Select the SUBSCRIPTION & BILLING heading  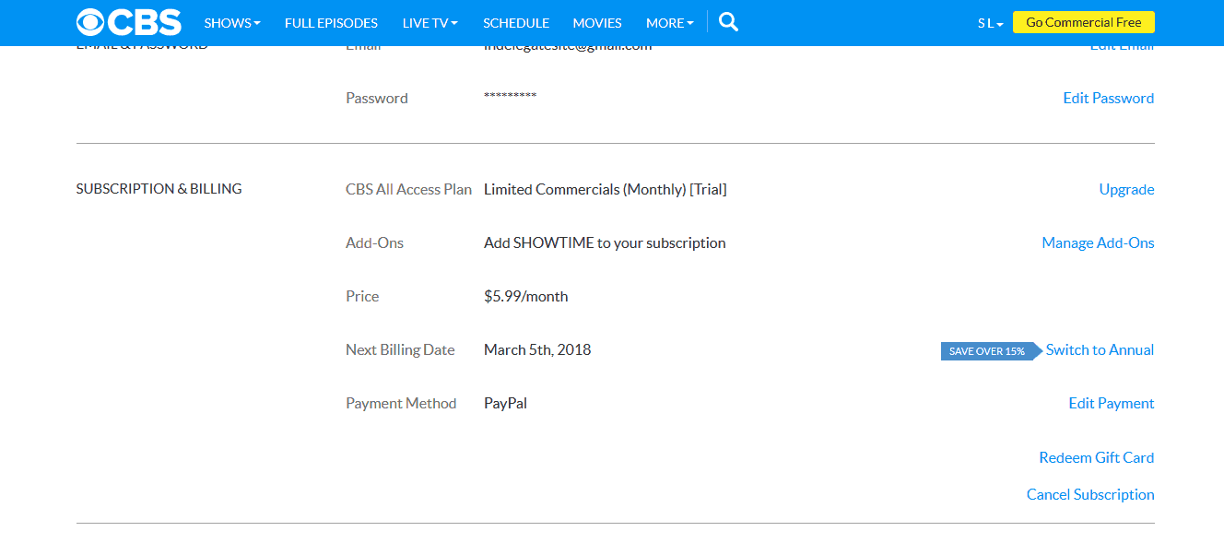pos(159,188)
